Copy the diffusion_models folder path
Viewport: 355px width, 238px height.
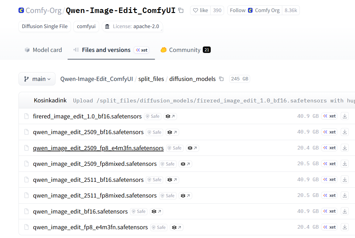pyautogui.click(x=221, y=79)
